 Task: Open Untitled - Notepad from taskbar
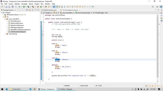click(66, 89)
